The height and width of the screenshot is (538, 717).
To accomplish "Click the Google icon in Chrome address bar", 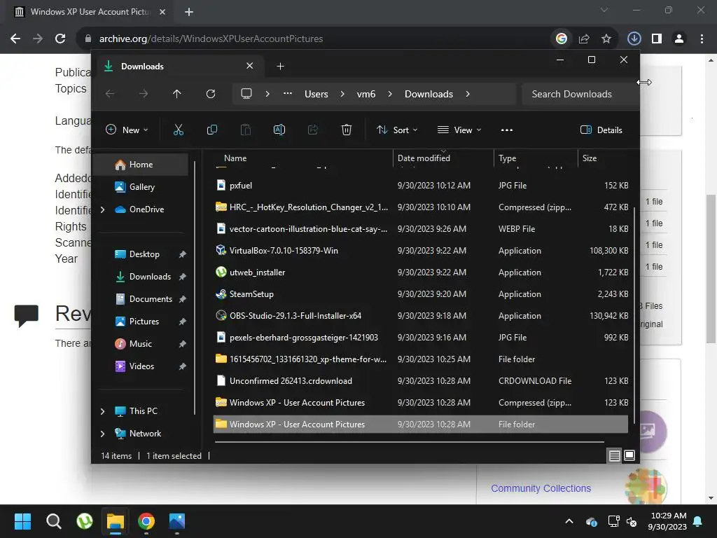I will pos(562,39).
